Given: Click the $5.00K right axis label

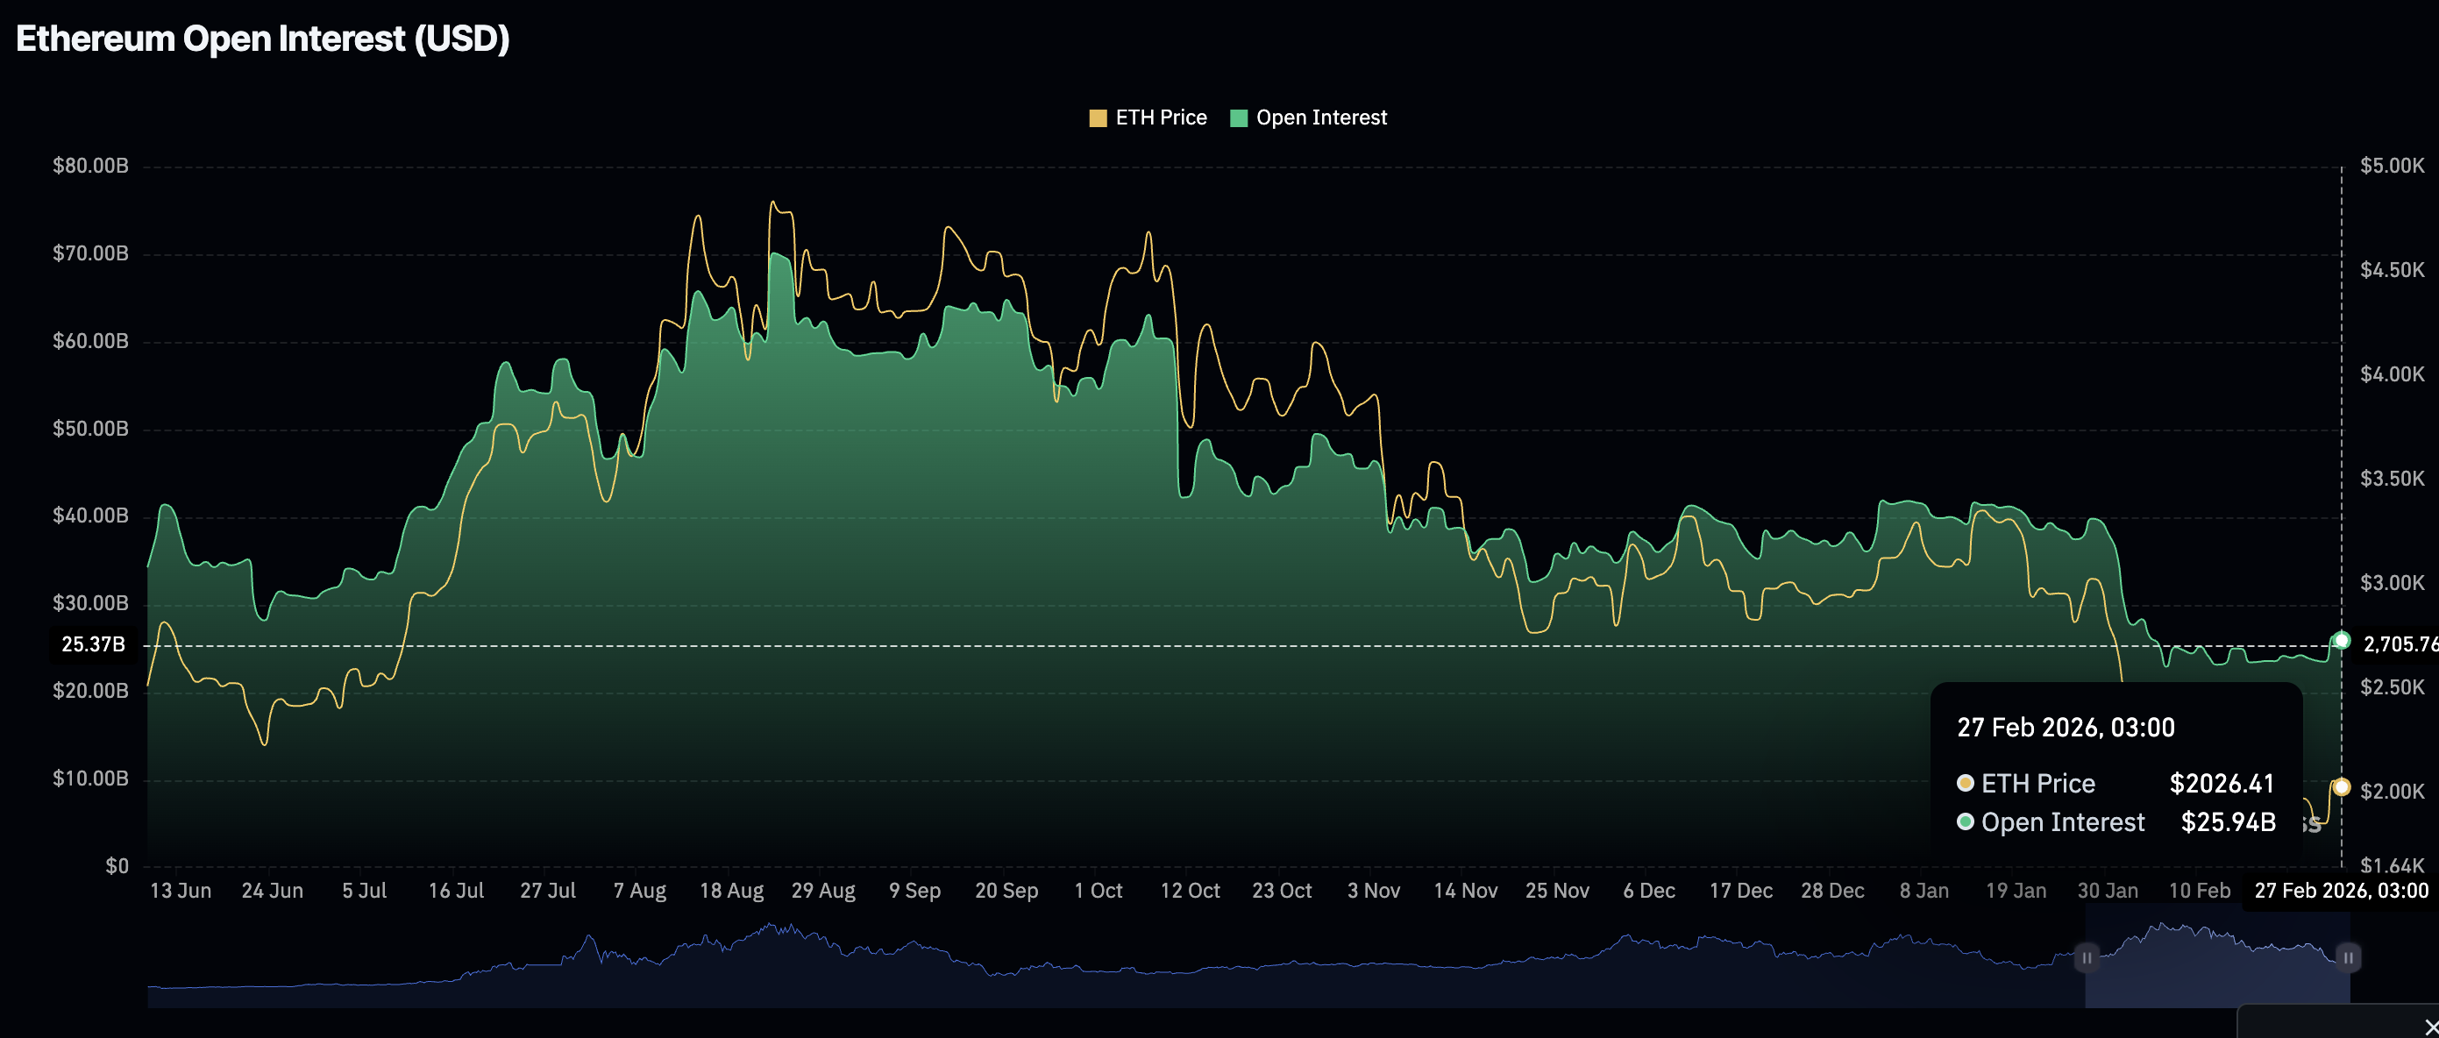Looking at the screenshot, I should tap(2391, 166).
